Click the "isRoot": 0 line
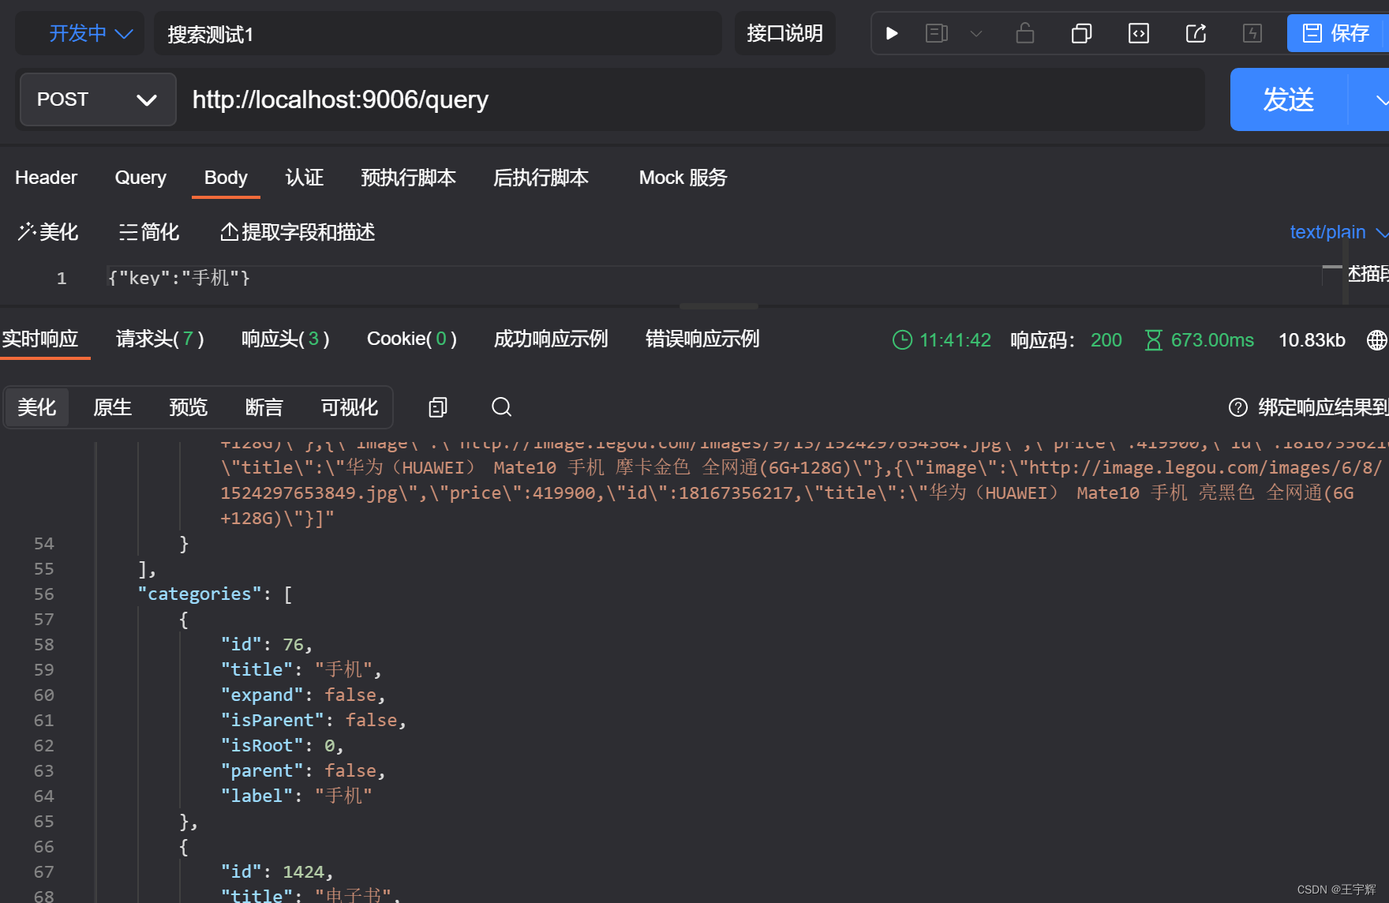This screenshot has height=903, width=1389. tap(283, 745)
